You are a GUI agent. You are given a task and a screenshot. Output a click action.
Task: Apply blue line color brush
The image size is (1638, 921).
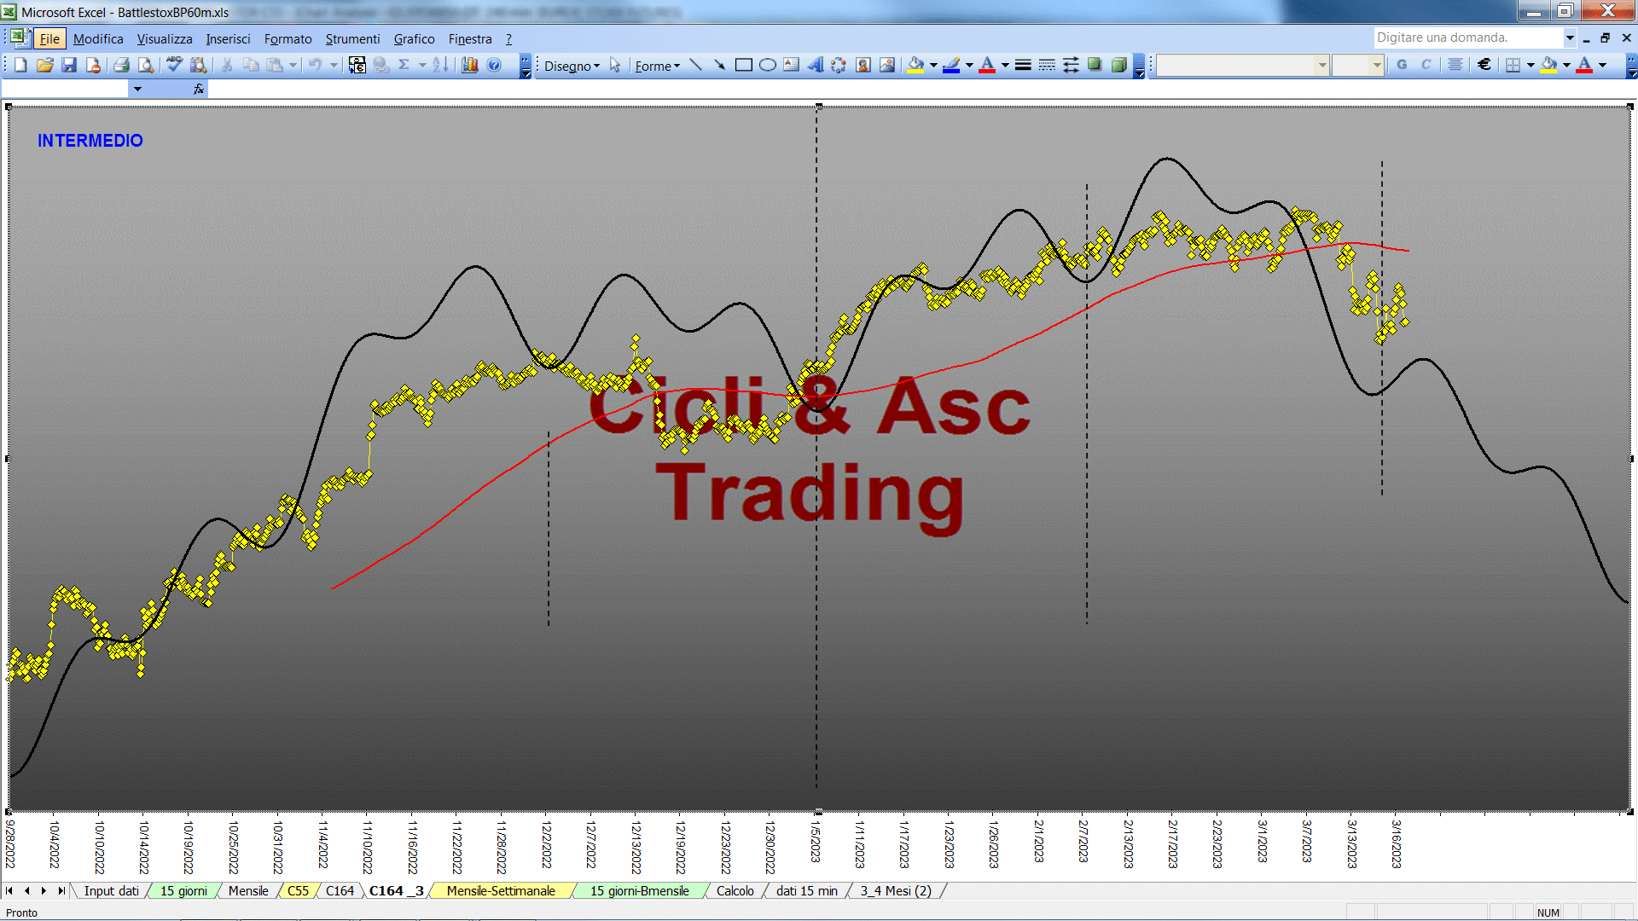click(951, 65)
